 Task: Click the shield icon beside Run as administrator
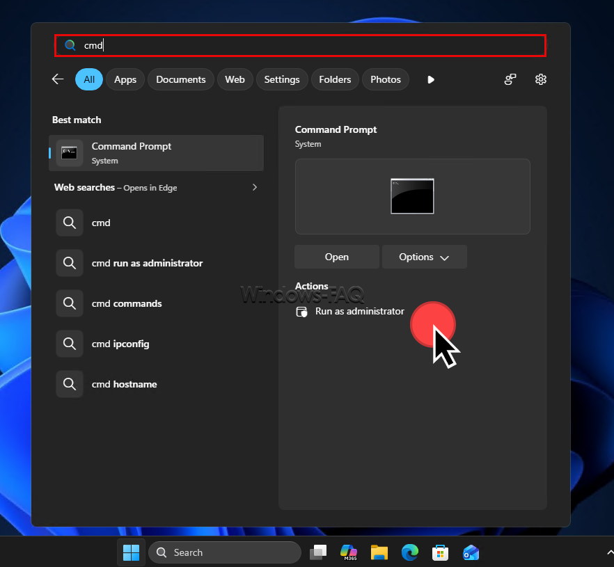click(x=301, y=312)
